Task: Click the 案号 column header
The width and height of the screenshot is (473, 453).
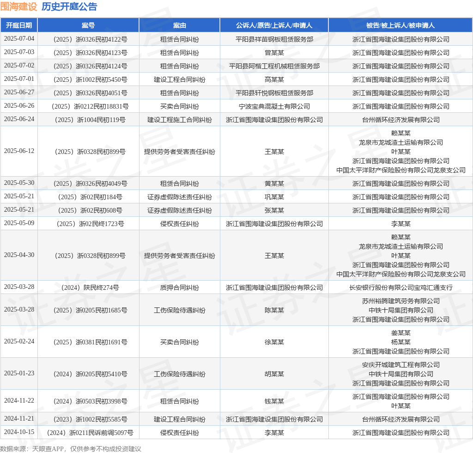Action: [x=88, y=25]
